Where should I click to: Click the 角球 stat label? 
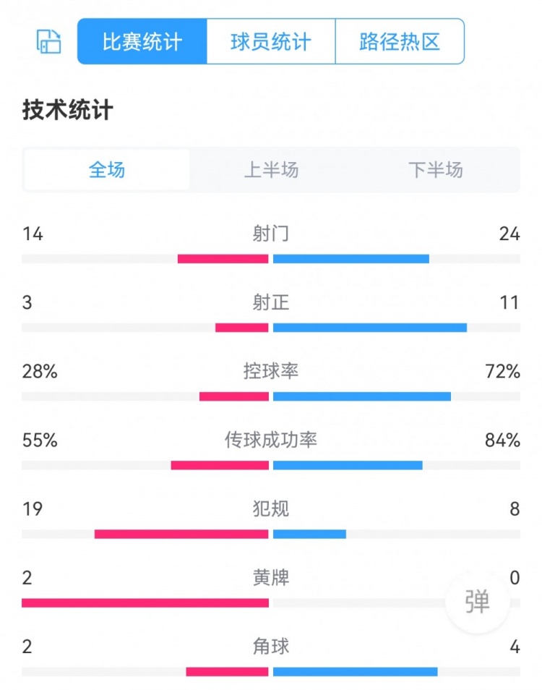click(x=271, y=646)
